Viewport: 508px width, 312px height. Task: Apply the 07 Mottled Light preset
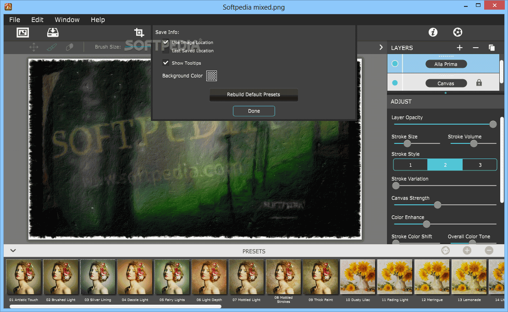(x=246, y=277)
